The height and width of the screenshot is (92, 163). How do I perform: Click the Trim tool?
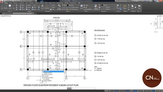(34, 5)
